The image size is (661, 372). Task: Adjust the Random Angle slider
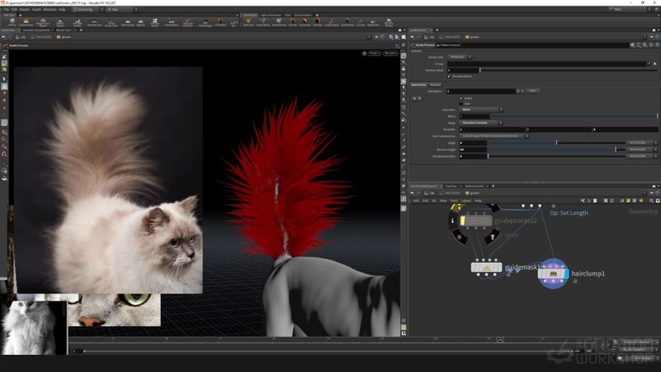556,149
